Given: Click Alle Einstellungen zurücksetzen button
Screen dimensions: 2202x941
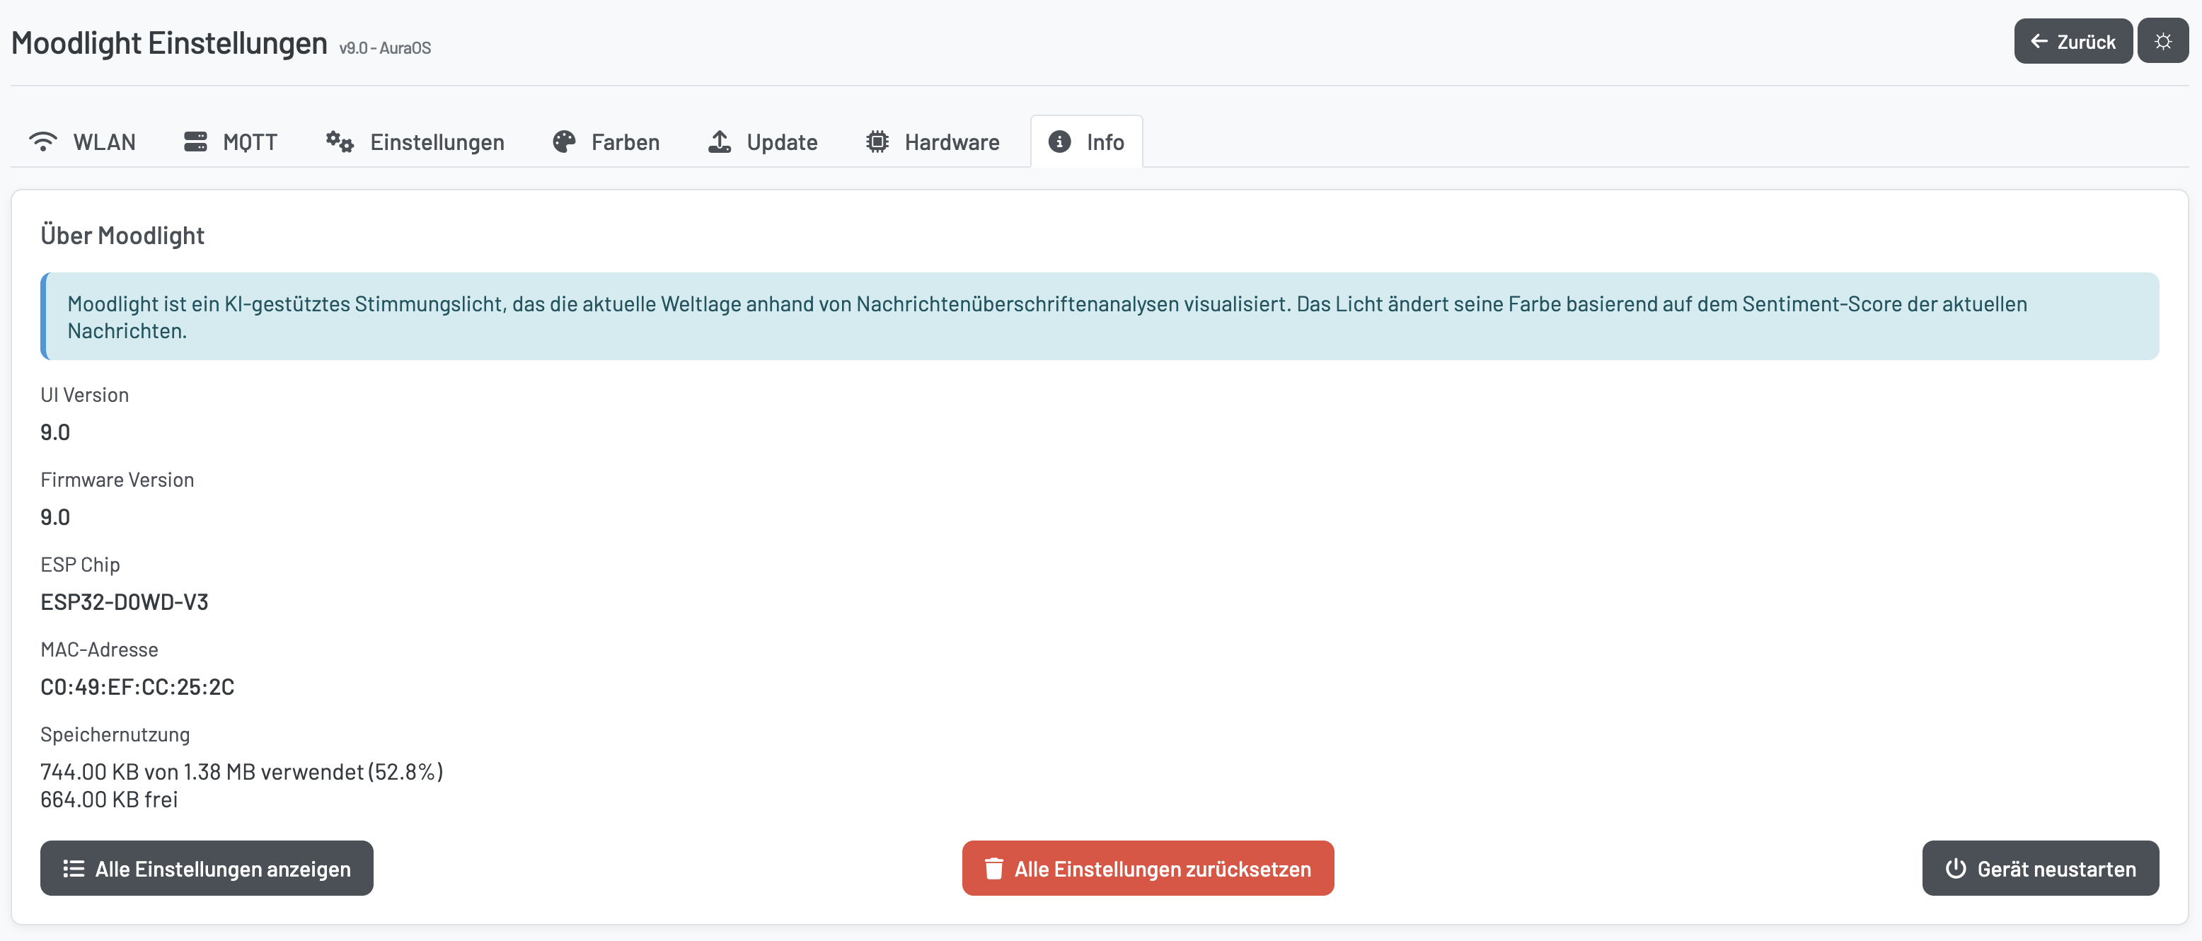Looking at the screenshot, I should coord(1148,868).
